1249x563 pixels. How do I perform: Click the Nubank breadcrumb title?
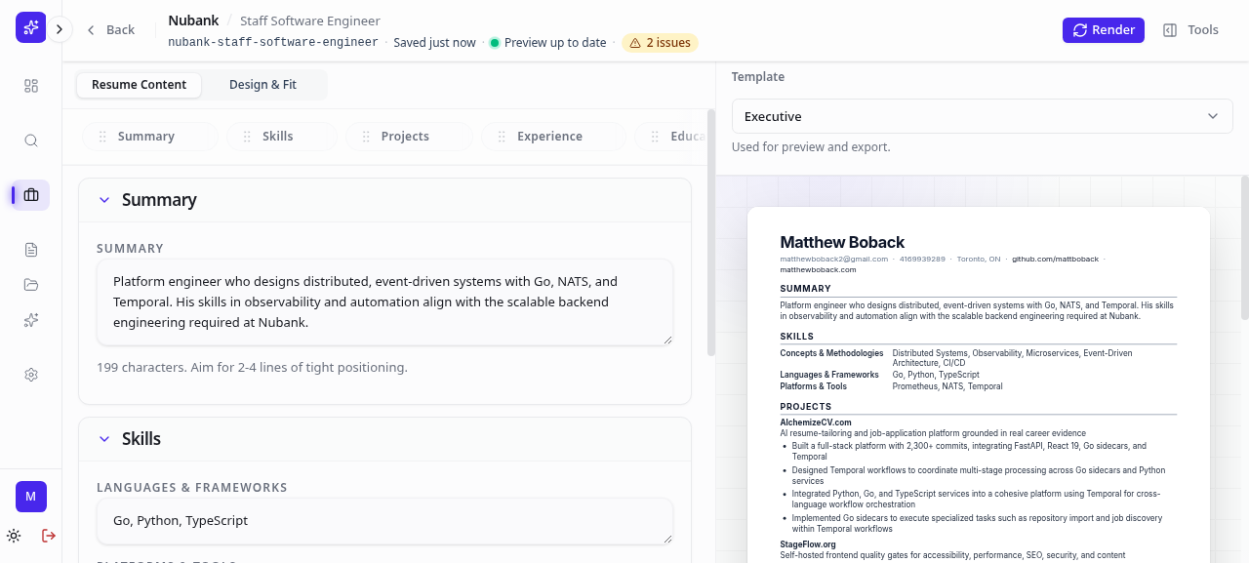193,20
